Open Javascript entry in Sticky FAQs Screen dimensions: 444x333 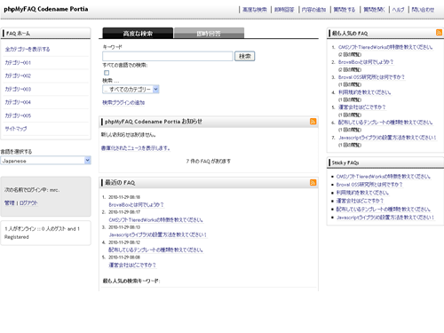385,218
